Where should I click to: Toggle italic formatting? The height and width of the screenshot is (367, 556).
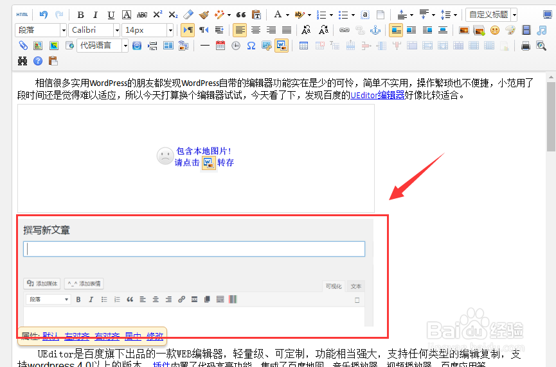point(95,15)
